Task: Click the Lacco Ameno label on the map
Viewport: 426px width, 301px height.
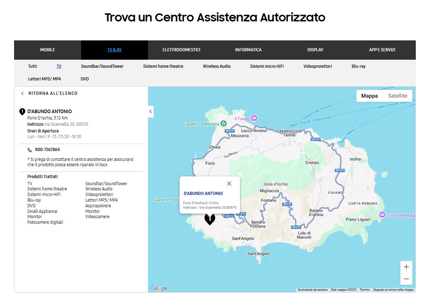Action: [254, 131]
